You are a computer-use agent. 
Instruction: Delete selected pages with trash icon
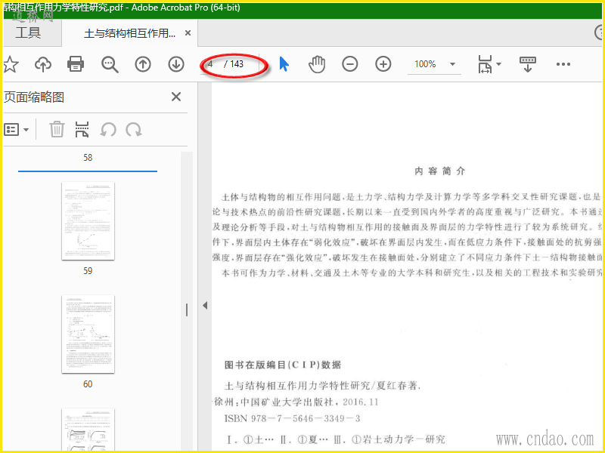(57, 129)
